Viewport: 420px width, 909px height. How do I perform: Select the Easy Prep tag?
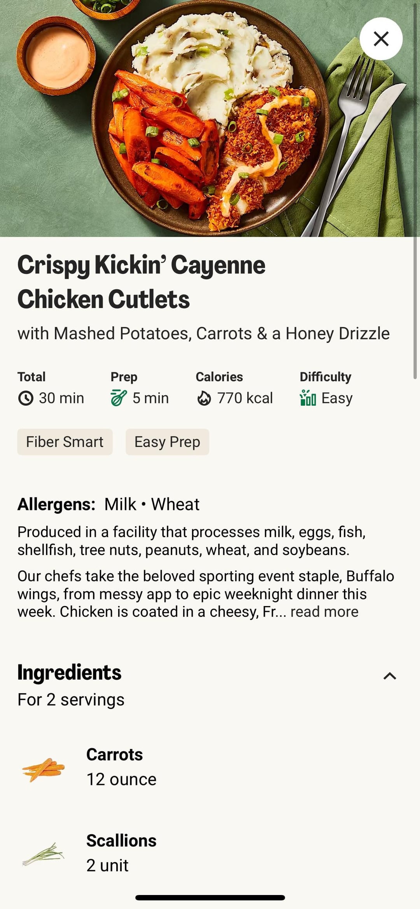(x=167, y=442)
